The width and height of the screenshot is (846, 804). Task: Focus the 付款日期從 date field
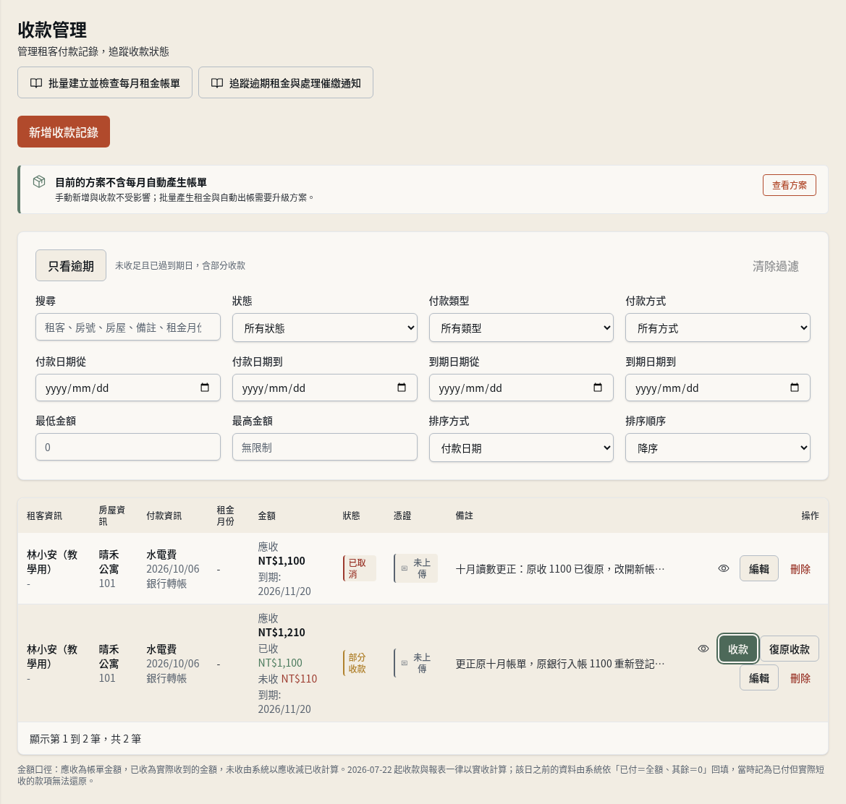click(x=128, y=388)
